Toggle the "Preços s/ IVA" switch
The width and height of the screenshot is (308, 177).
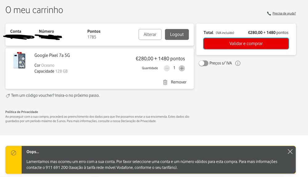point(203,63)
